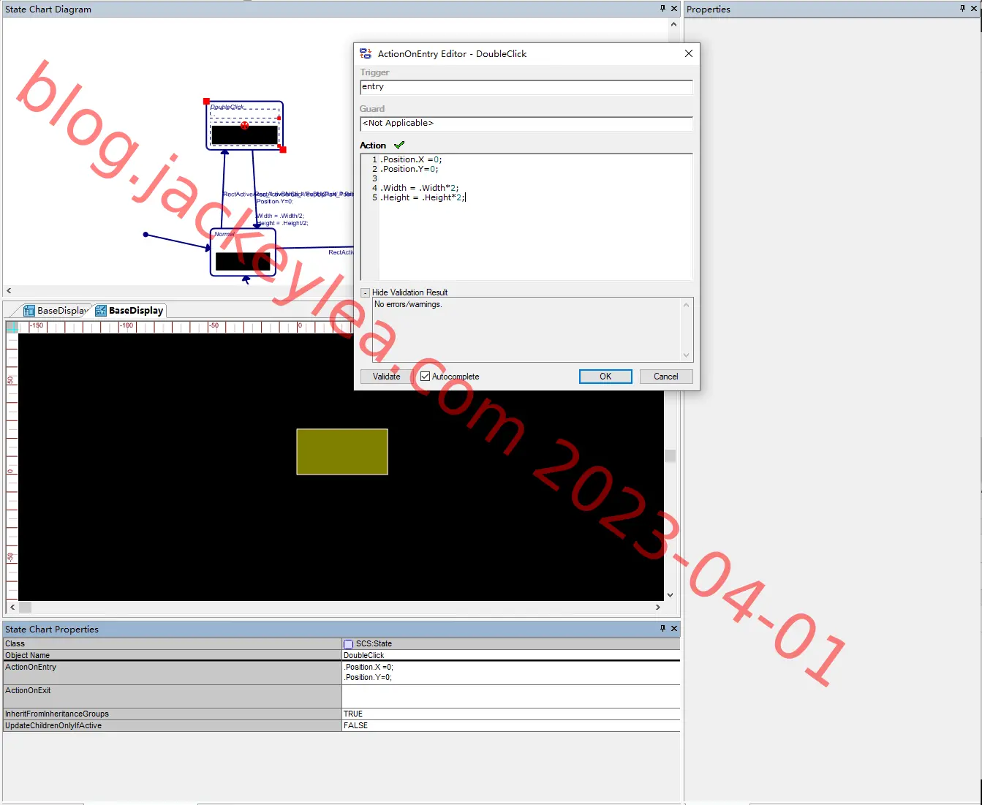Click the Class property label

[15, 644]
